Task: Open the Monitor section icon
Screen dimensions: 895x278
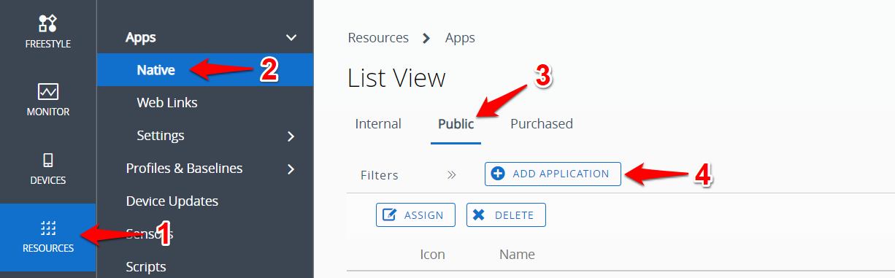Action: pos(48,91)
